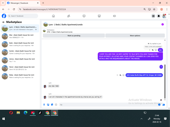Click More options button
Viewport: 170px width, 127px height.
click(x=135, y=36)
